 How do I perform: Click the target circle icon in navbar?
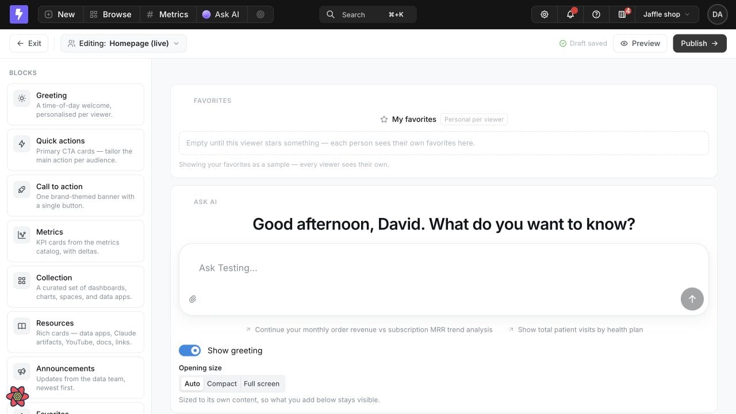260,14
